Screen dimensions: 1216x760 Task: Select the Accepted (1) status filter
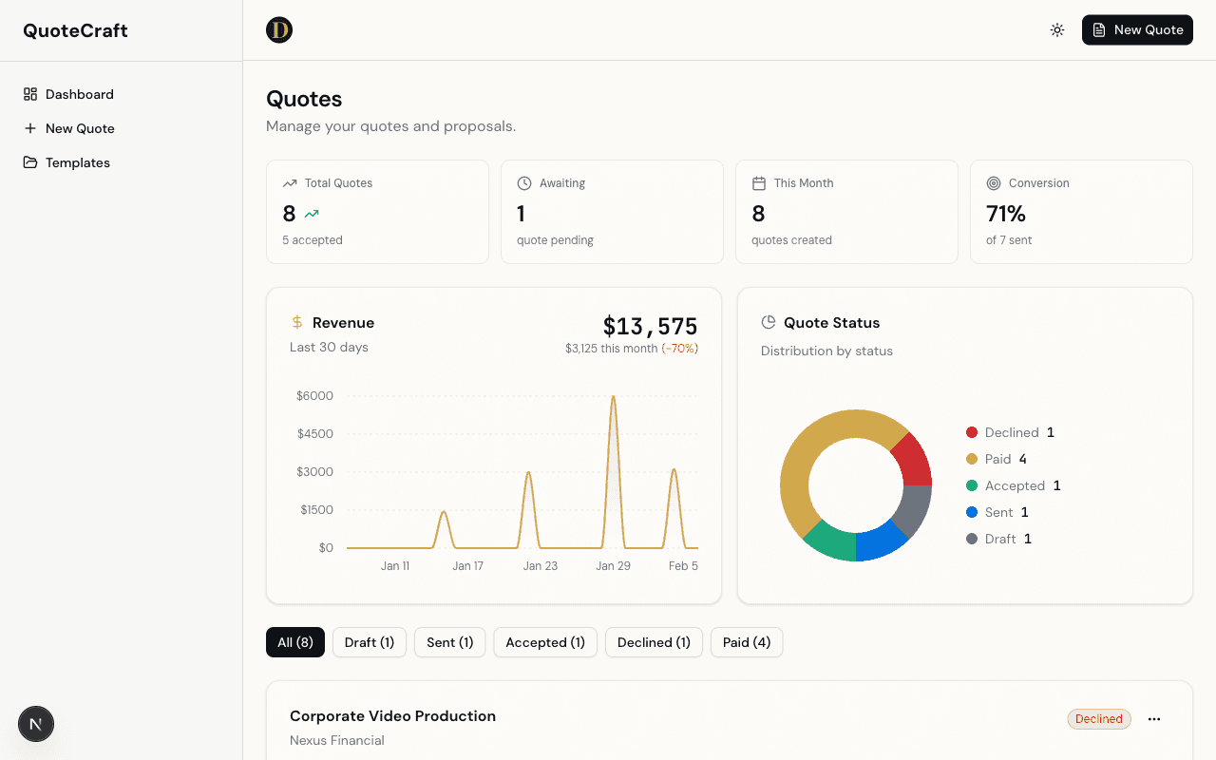tap(545, 642)
